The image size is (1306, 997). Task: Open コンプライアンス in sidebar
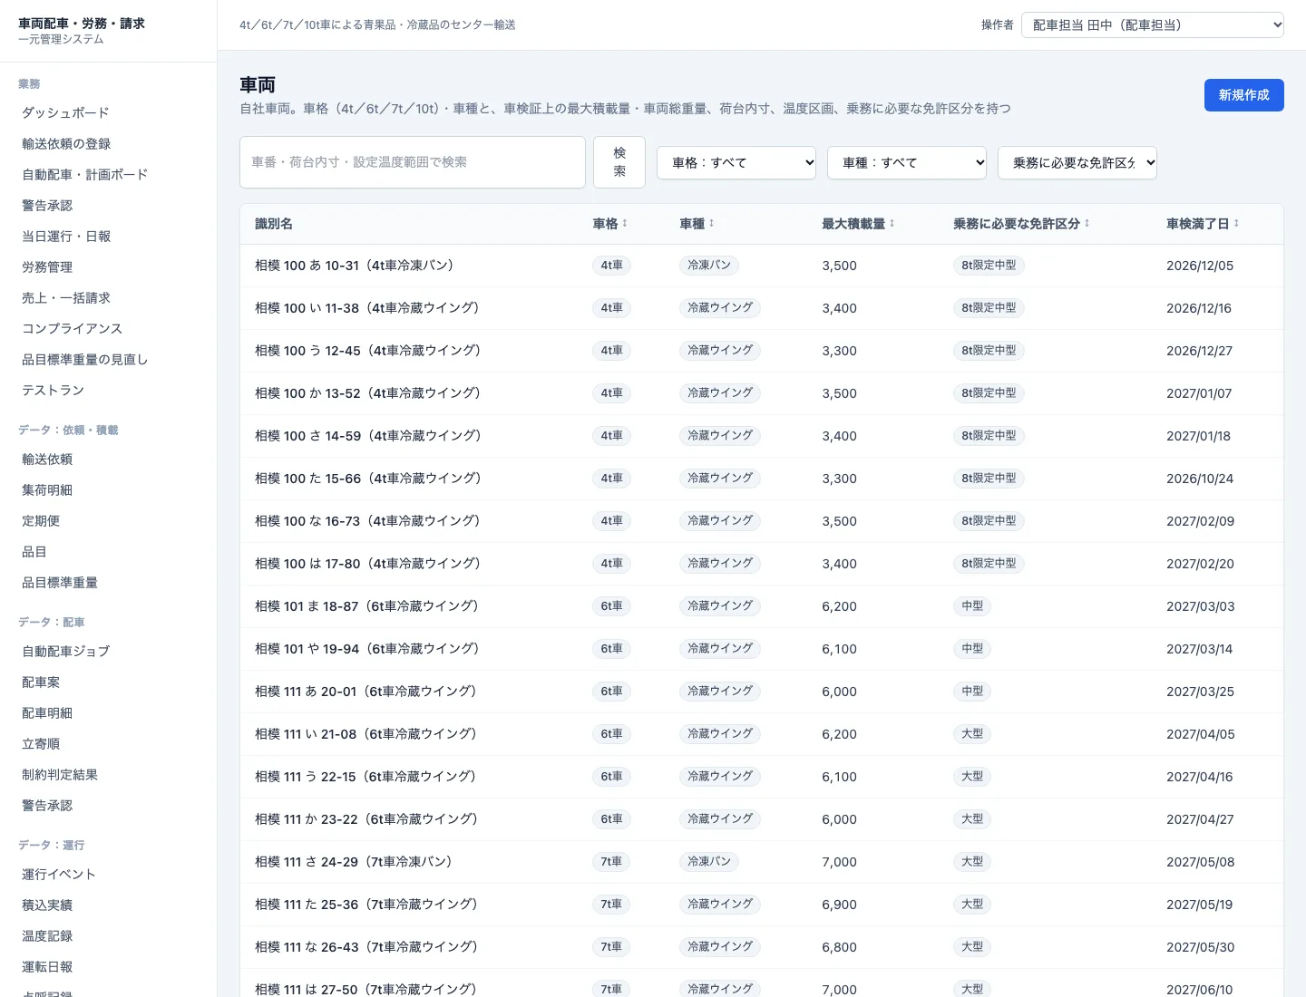(72, 329)
